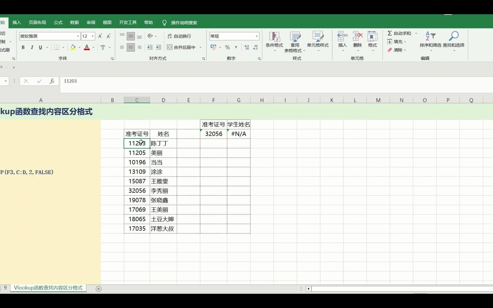Toggle italic formatting
The width and height of the screenshot is (493, 308).
32,47
